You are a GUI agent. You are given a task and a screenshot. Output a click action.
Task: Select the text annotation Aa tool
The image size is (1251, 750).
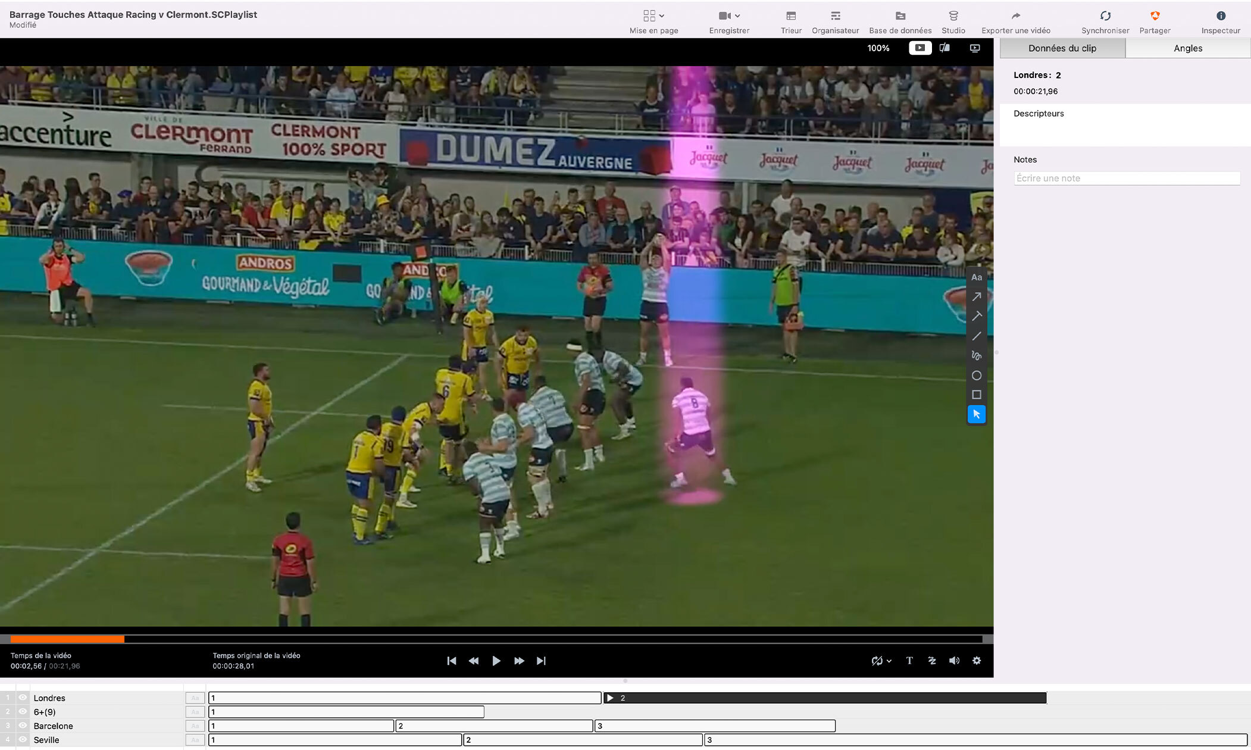tap(976, 277)
